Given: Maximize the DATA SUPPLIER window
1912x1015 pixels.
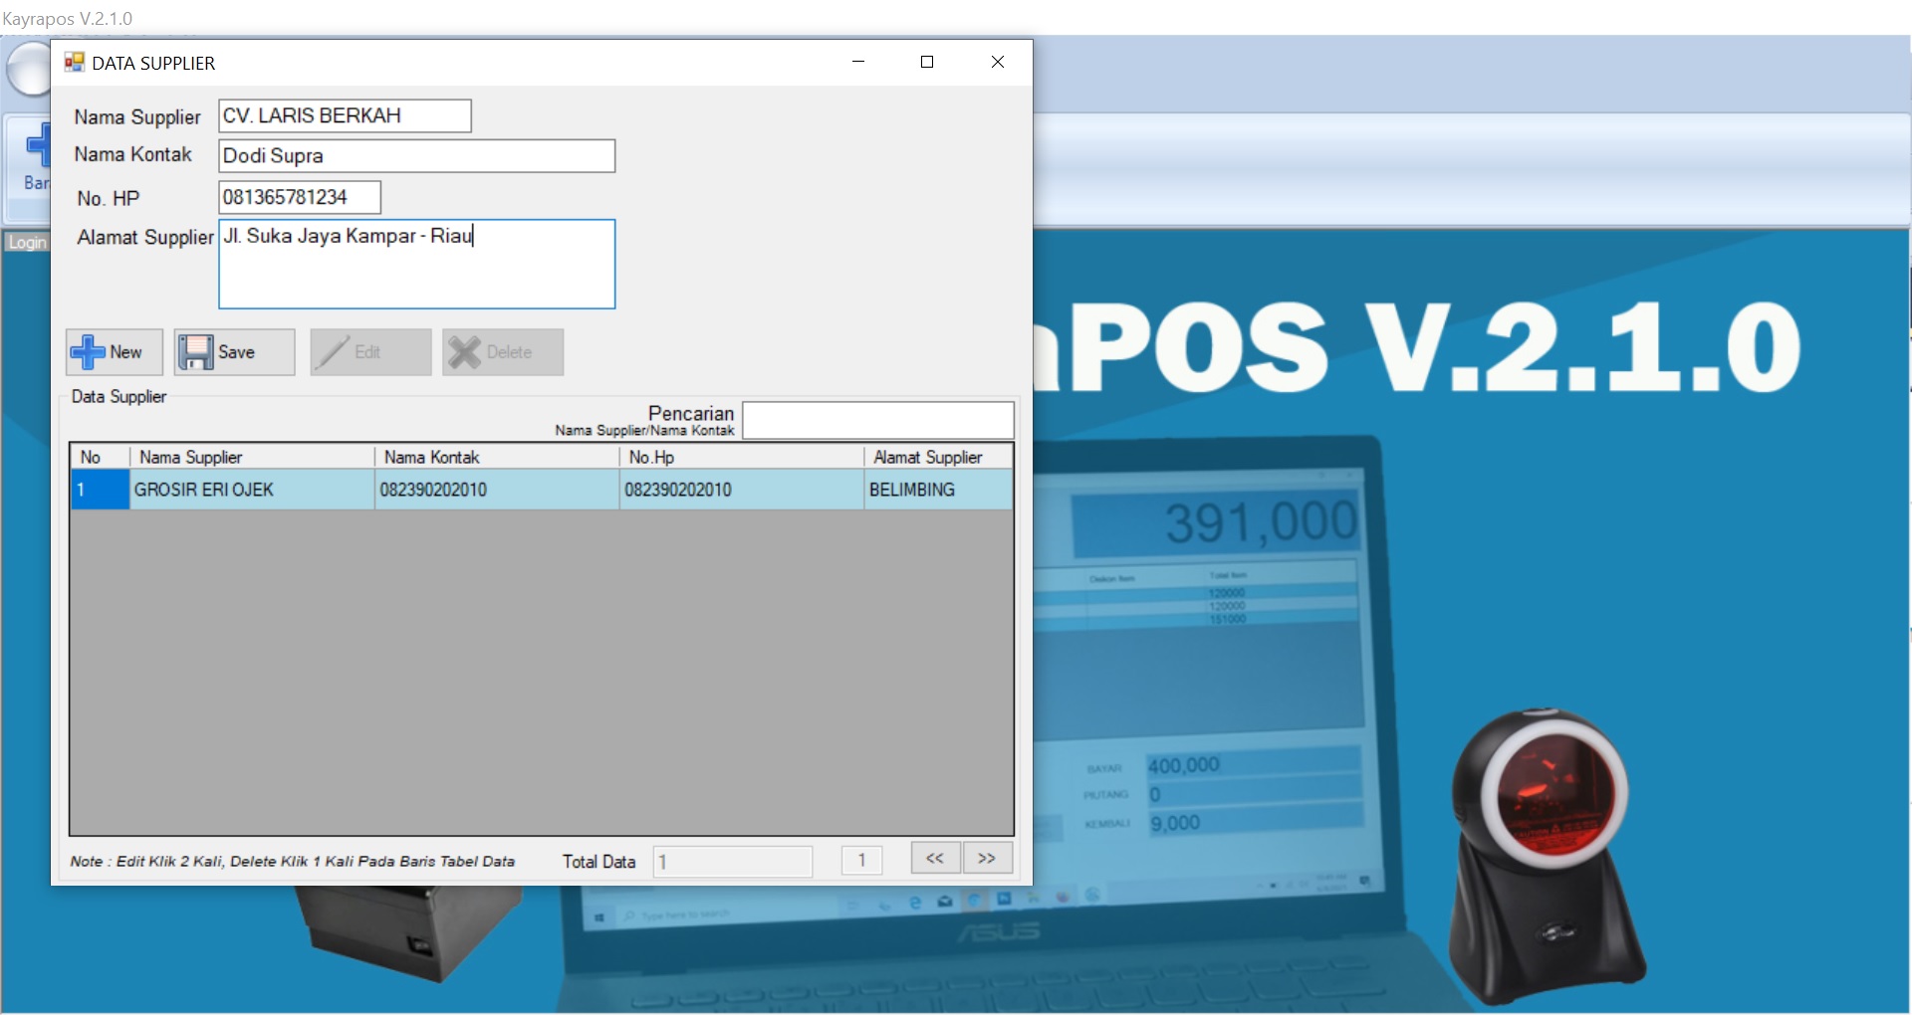Looking at the screenshot, I should 927,62.
